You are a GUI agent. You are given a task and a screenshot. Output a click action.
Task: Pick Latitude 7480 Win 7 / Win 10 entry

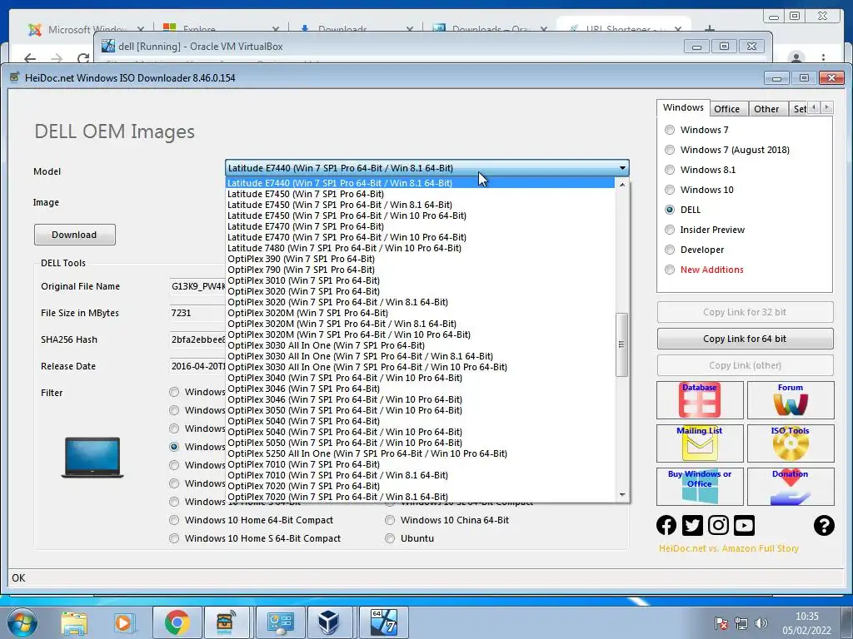(421, 248)
